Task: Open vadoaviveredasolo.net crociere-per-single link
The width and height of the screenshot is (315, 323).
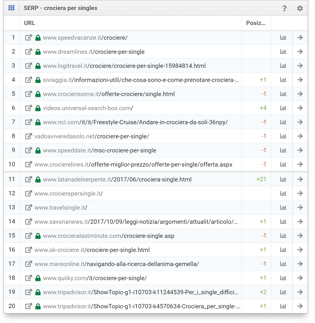Action: [x=92, y=136]
